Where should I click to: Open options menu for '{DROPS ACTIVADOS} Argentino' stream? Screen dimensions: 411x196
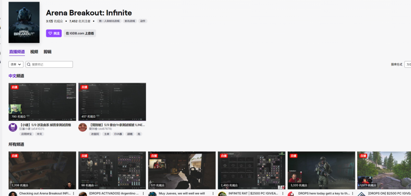(x=143, y=193)
